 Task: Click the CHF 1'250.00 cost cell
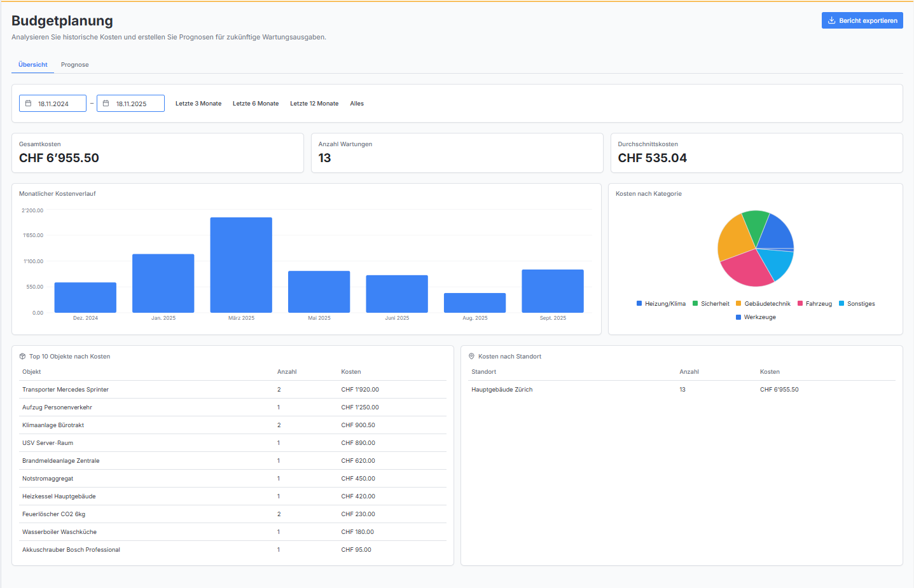(360, 407)
